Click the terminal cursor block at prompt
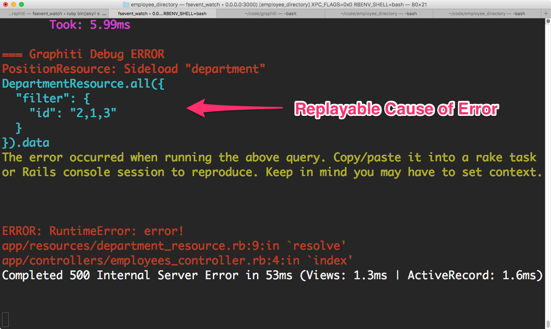 [x=5, y=319]
